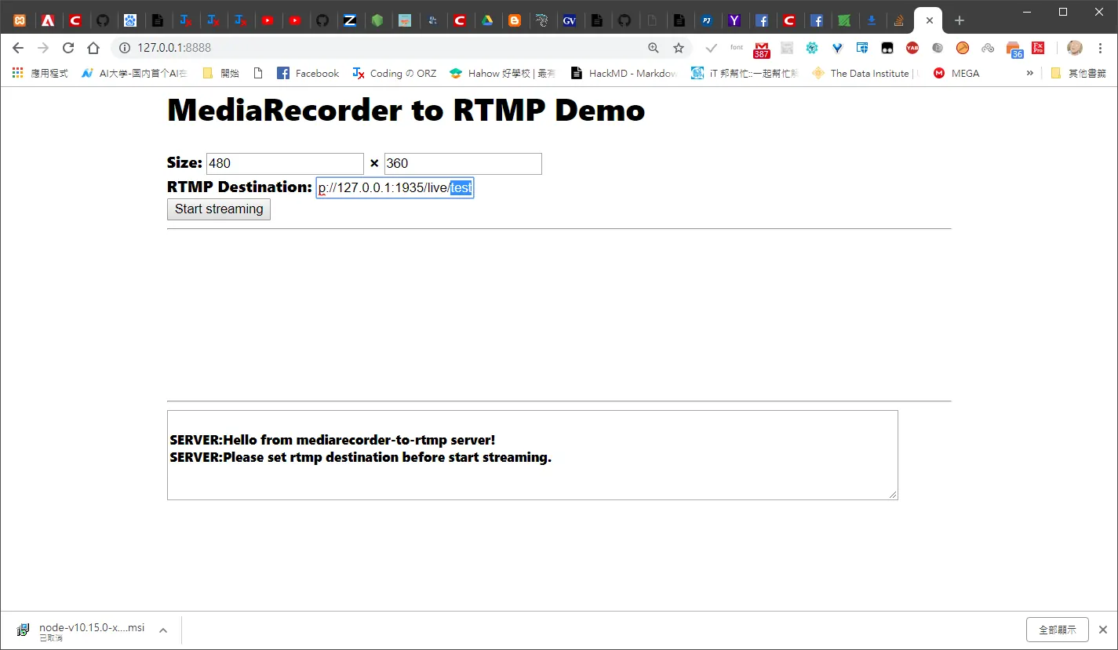The width and height of the screenshot is (1118, 650).
Task: Click the Start streaming button
Action: tap(219, 209)
